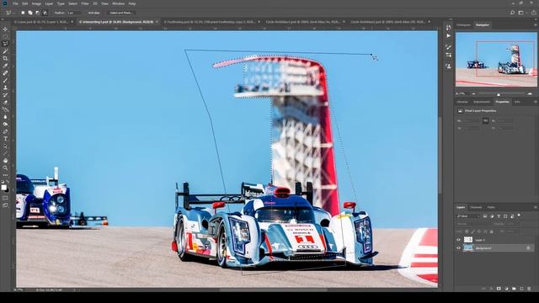Select the Healing Brush tool
The image size is (539, 303).
5,73
